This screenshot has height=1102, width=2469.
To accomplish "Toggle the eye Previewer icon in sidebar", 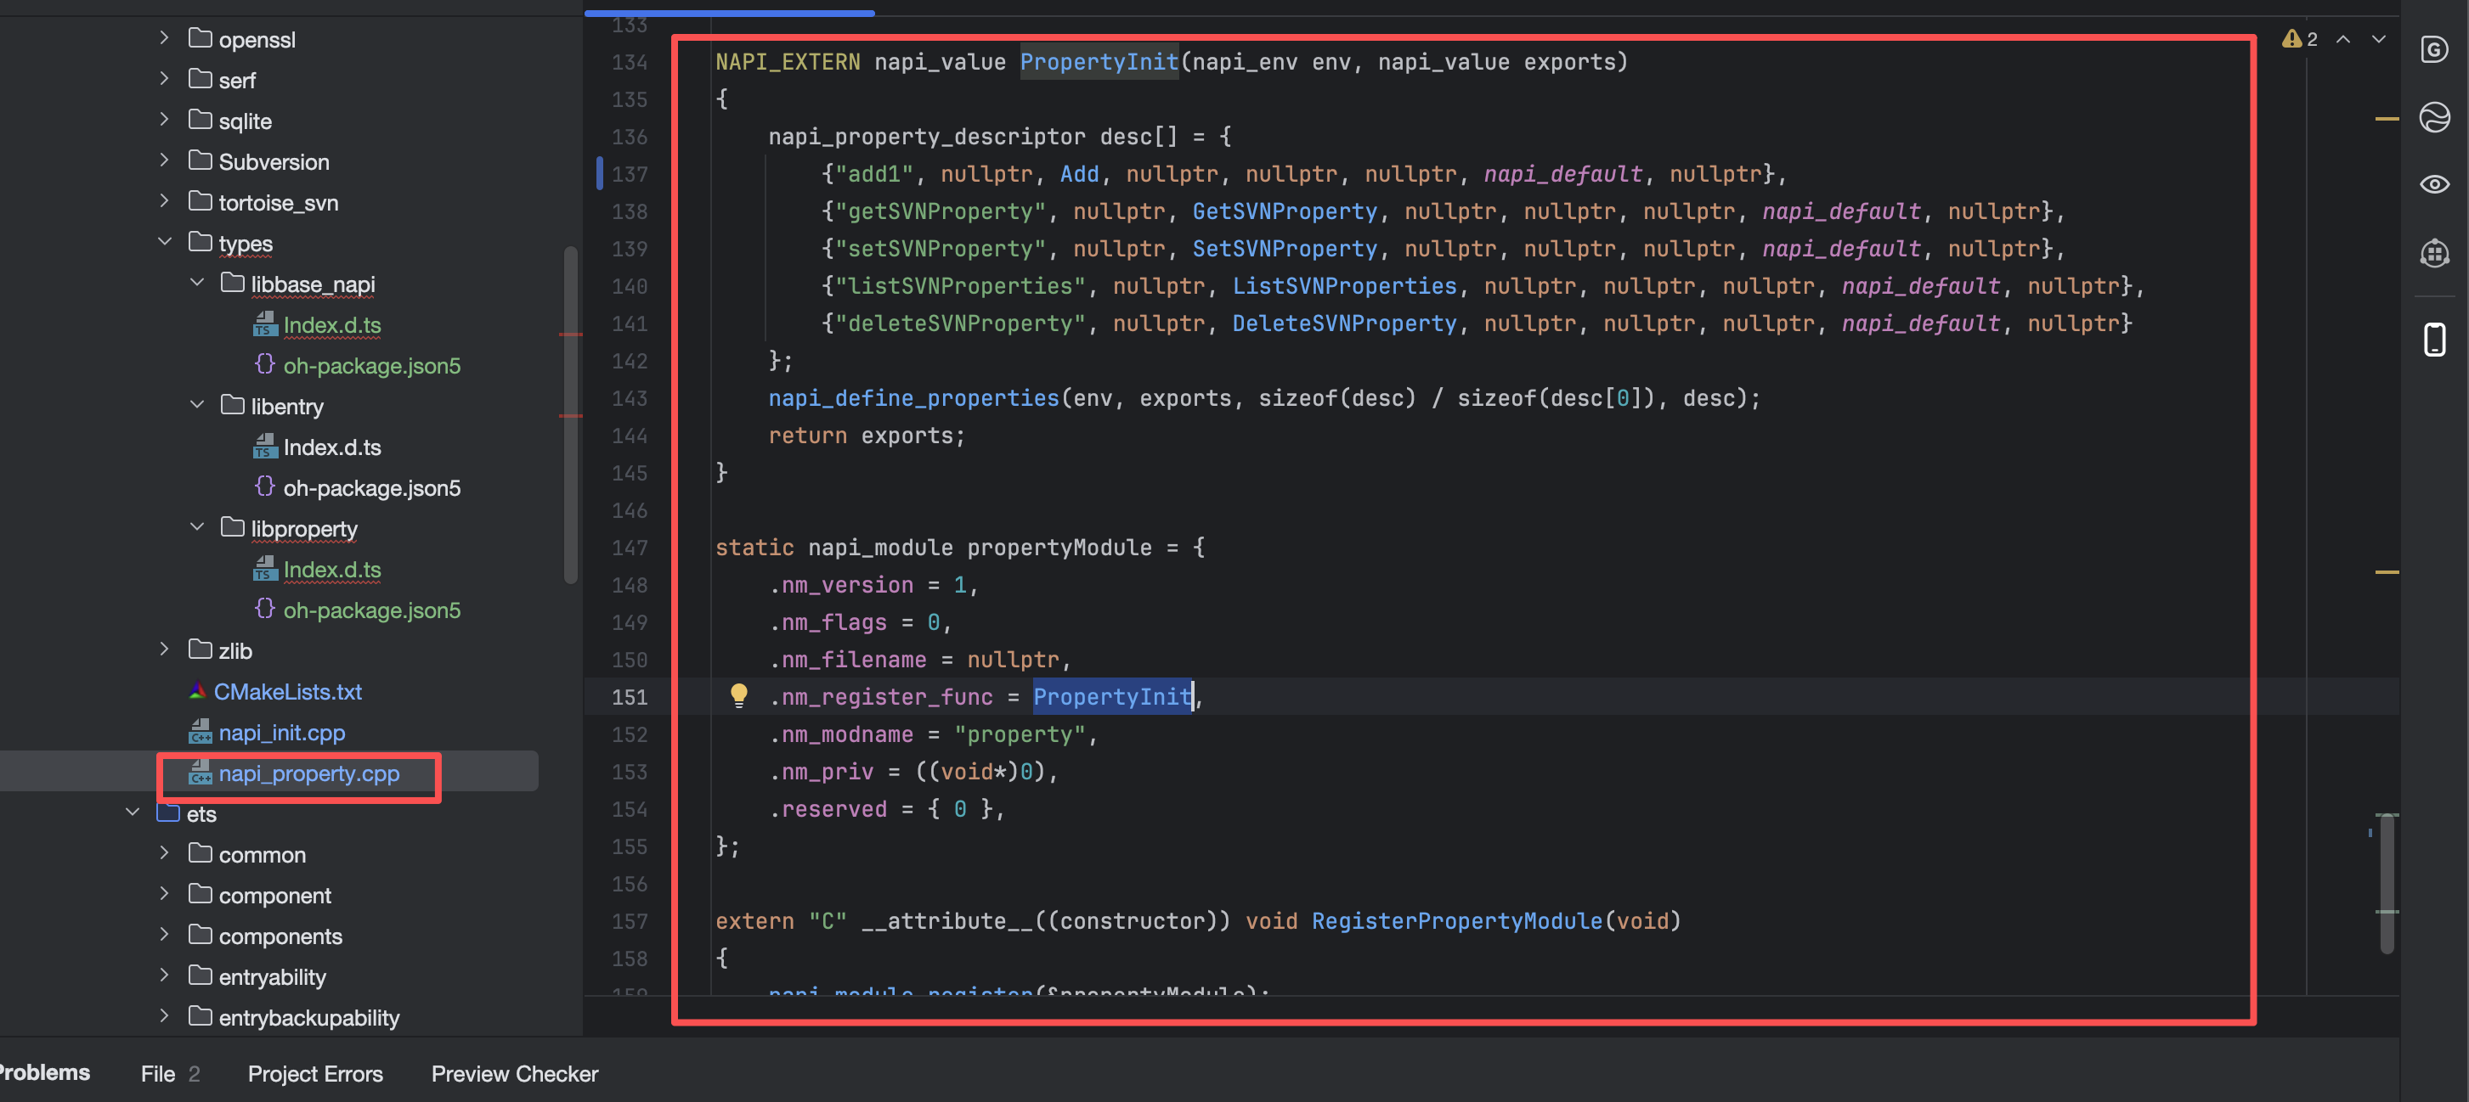I will (2433, 184).
